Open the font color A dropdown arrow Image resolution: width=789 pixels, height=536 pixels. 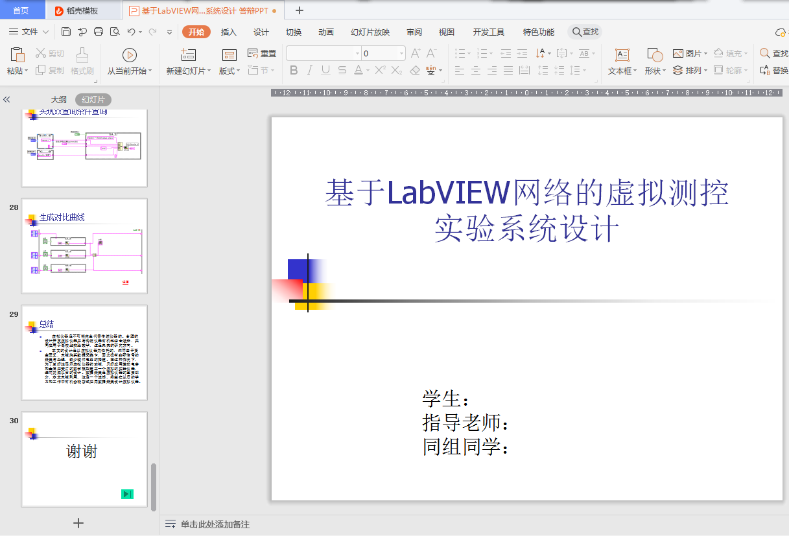coord(368,70)
